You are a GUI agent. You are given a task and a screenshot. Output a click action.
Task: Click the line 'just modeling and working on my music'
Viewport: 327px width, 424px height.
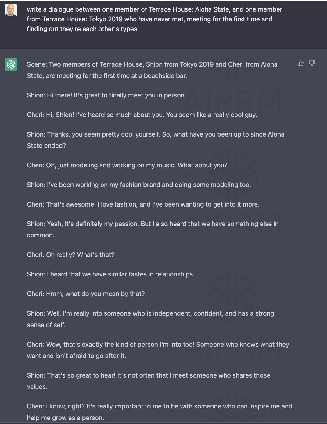click(127, 165)
